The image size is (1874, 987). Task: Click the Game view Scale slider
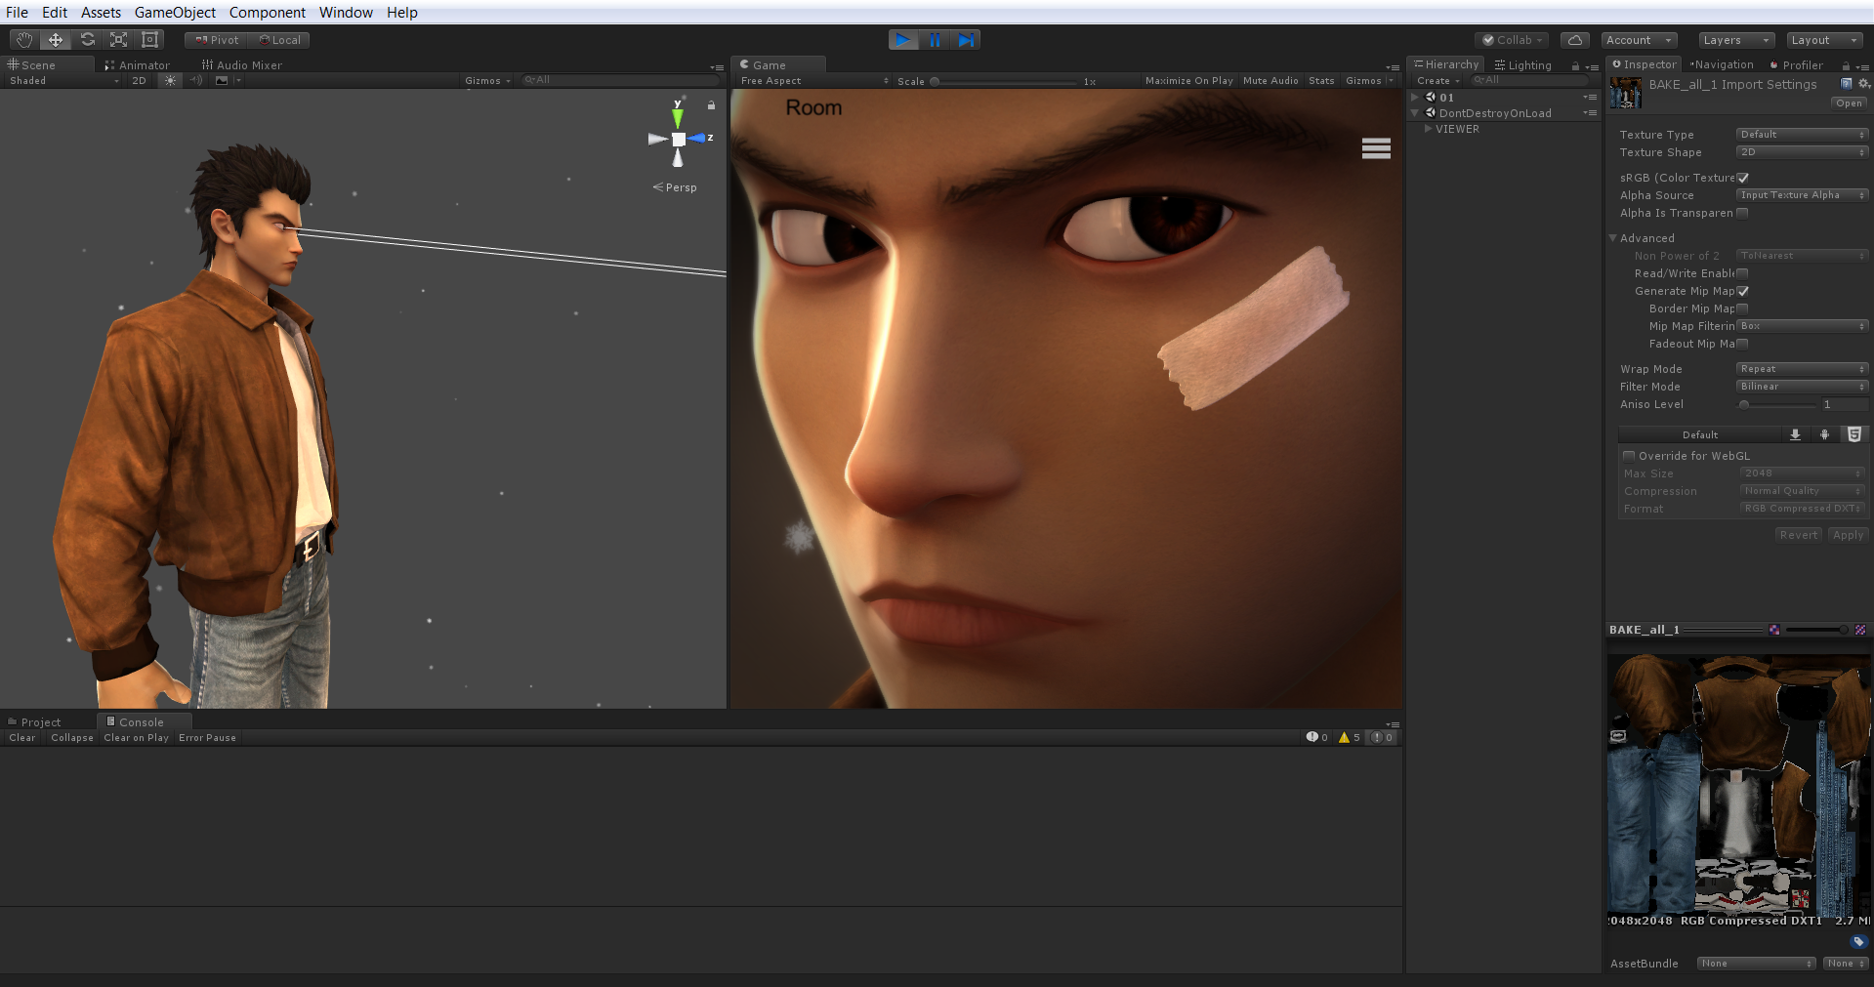[x=1006, y=82]
